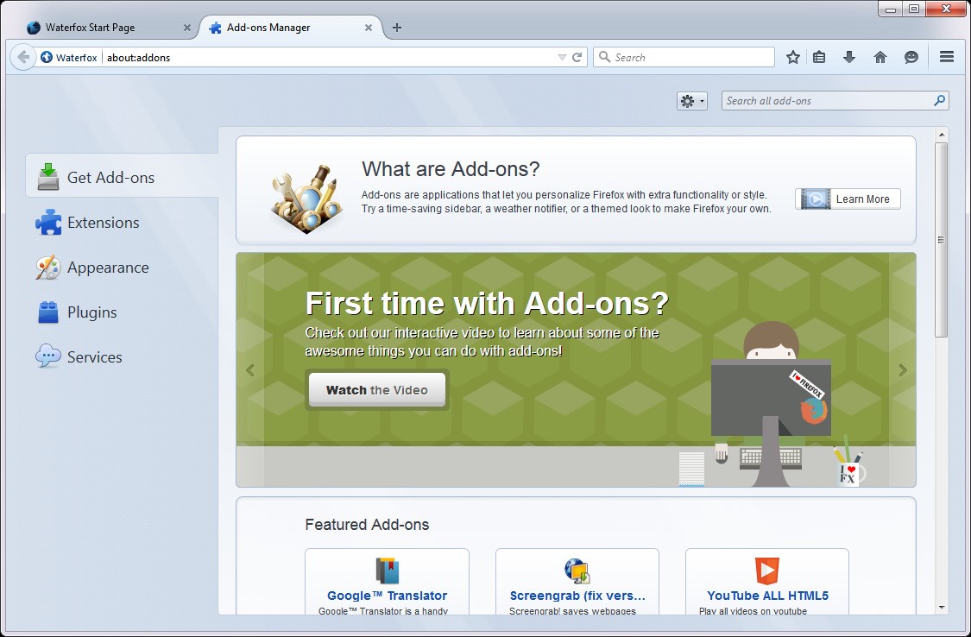Open the Extensions section in the sidebar
This screenshot has width=971, height=637.
coord(103,223)
